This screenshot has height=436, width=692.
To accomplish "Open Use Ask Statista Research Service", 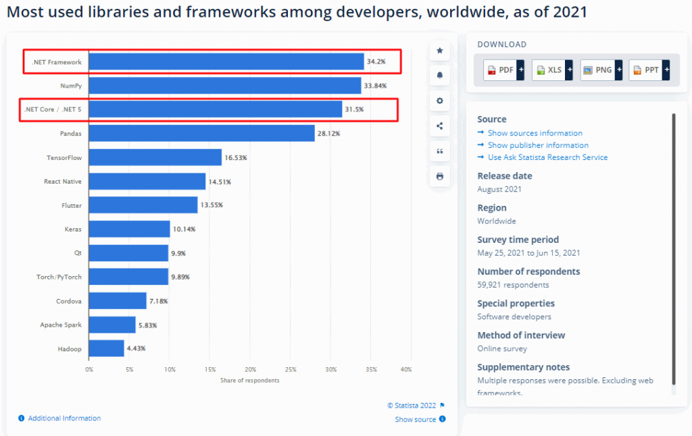I will click(x=547, y=157).
